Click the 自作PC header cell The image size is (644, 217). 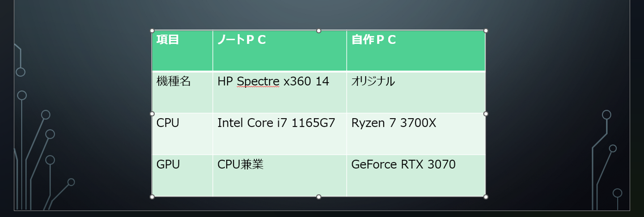[374, 40]
